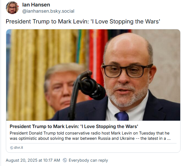
Task: Open the Ian Hansen display name link
Action: pyautogui.click(x=36, y=5)
